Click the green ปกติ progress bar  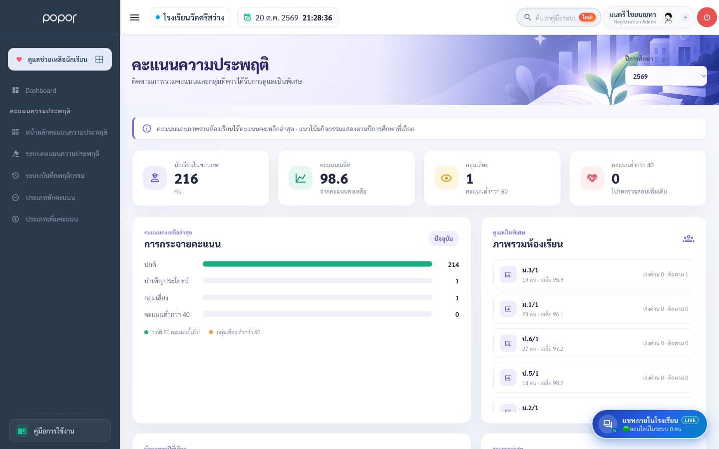pos(317,264)
